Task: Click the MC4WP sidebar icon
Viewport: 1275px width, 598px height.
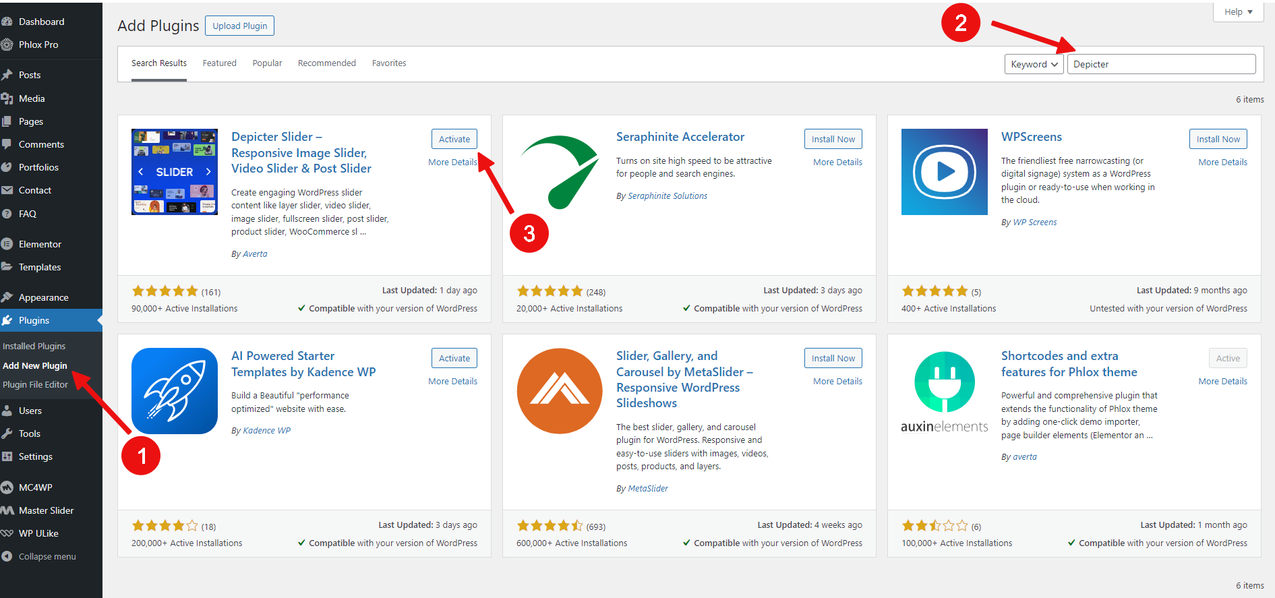Action: point(7,487)
